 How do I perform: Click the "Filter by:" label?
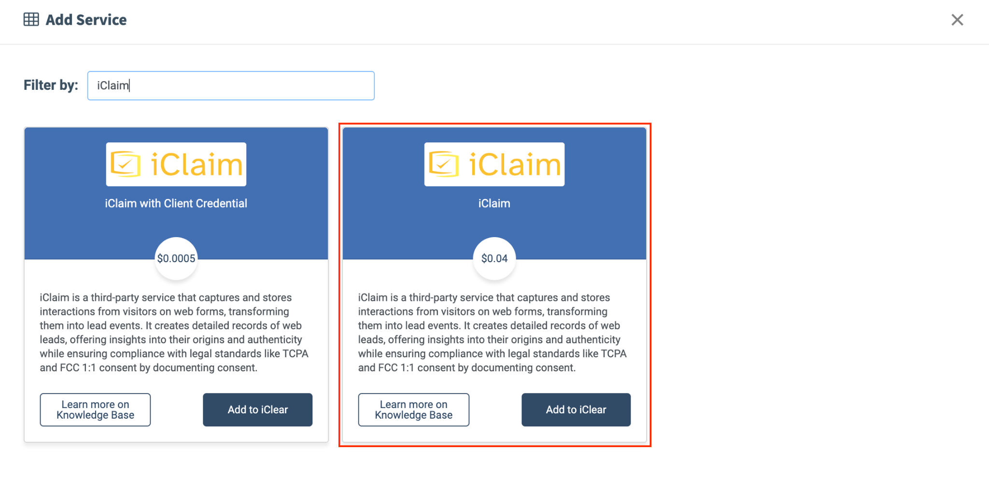(x=51, y=85)
